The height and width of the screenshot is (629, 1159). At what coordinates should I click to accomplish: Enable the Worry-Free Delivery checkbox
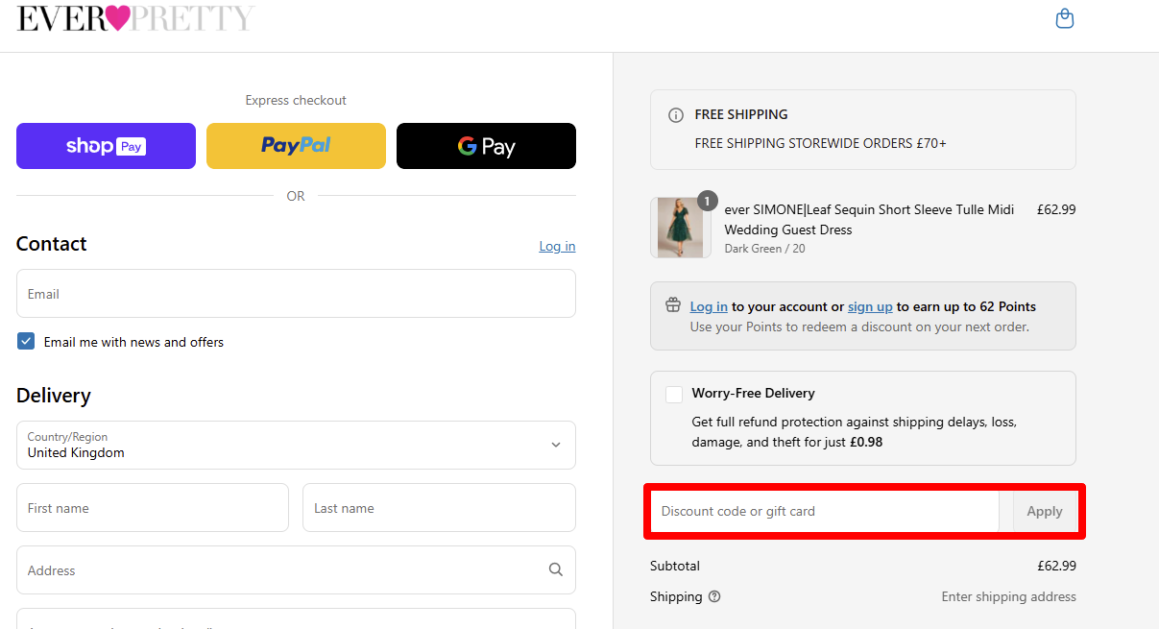674,394
